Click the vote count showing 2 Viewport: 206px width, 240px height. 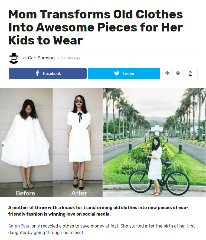pyautogui.click(x=190, y=73)
